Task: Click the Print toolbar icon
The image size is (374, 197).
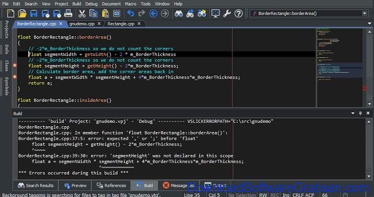Action: pyautogui.click(x=68, y=13)
